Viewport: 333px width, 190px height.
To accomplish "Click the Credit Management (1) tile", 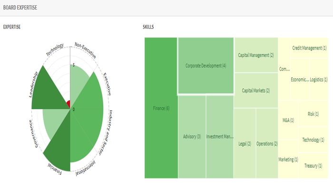I will (309, 48).
